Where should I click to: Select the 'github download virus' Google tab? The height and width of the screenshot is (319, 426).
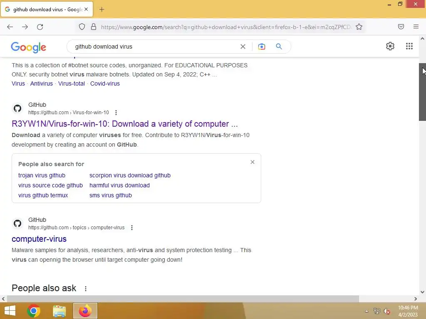pyautogui.click(x=47, y=10)
